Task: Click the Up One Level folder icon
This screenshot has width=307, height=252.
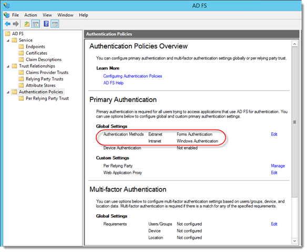Action: (x=27, y=24)
